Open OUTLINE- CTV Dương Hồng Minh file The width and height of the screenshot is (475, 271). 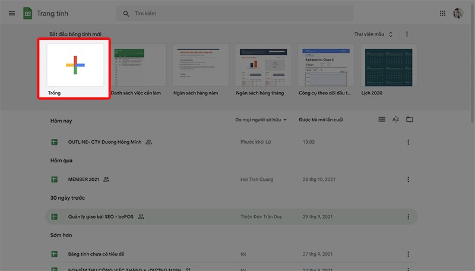(104, 142)
